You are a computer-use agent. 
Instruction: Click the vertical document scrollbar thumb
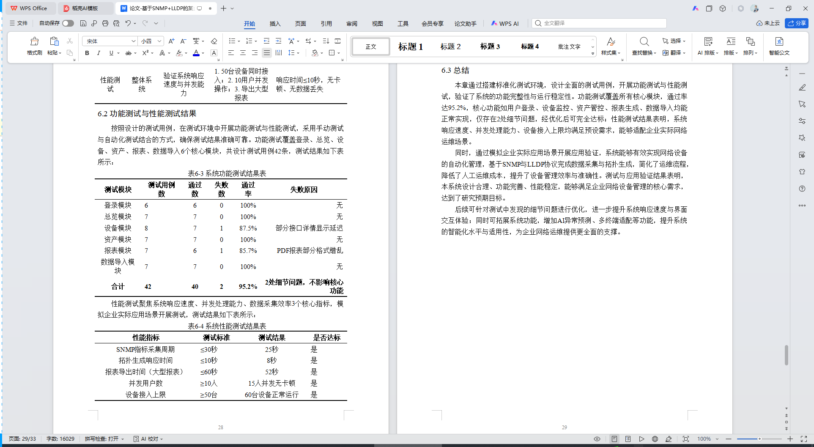tap(787, 355)
